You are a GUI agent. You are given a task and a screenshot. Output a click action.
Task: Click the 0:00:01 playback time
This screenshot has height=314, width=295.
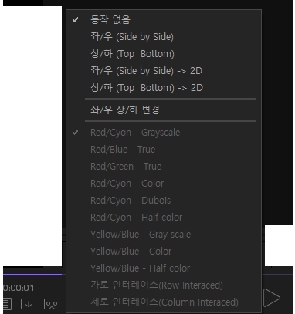(19, 288)
